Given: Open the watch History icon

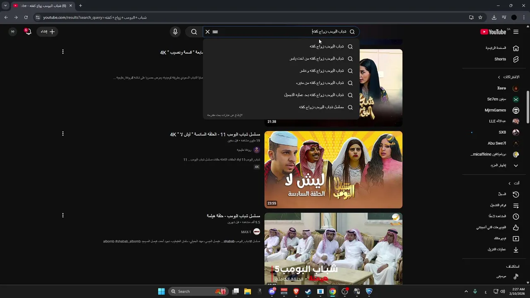Looking at the screenshot, I should click(x=516, y=194).
